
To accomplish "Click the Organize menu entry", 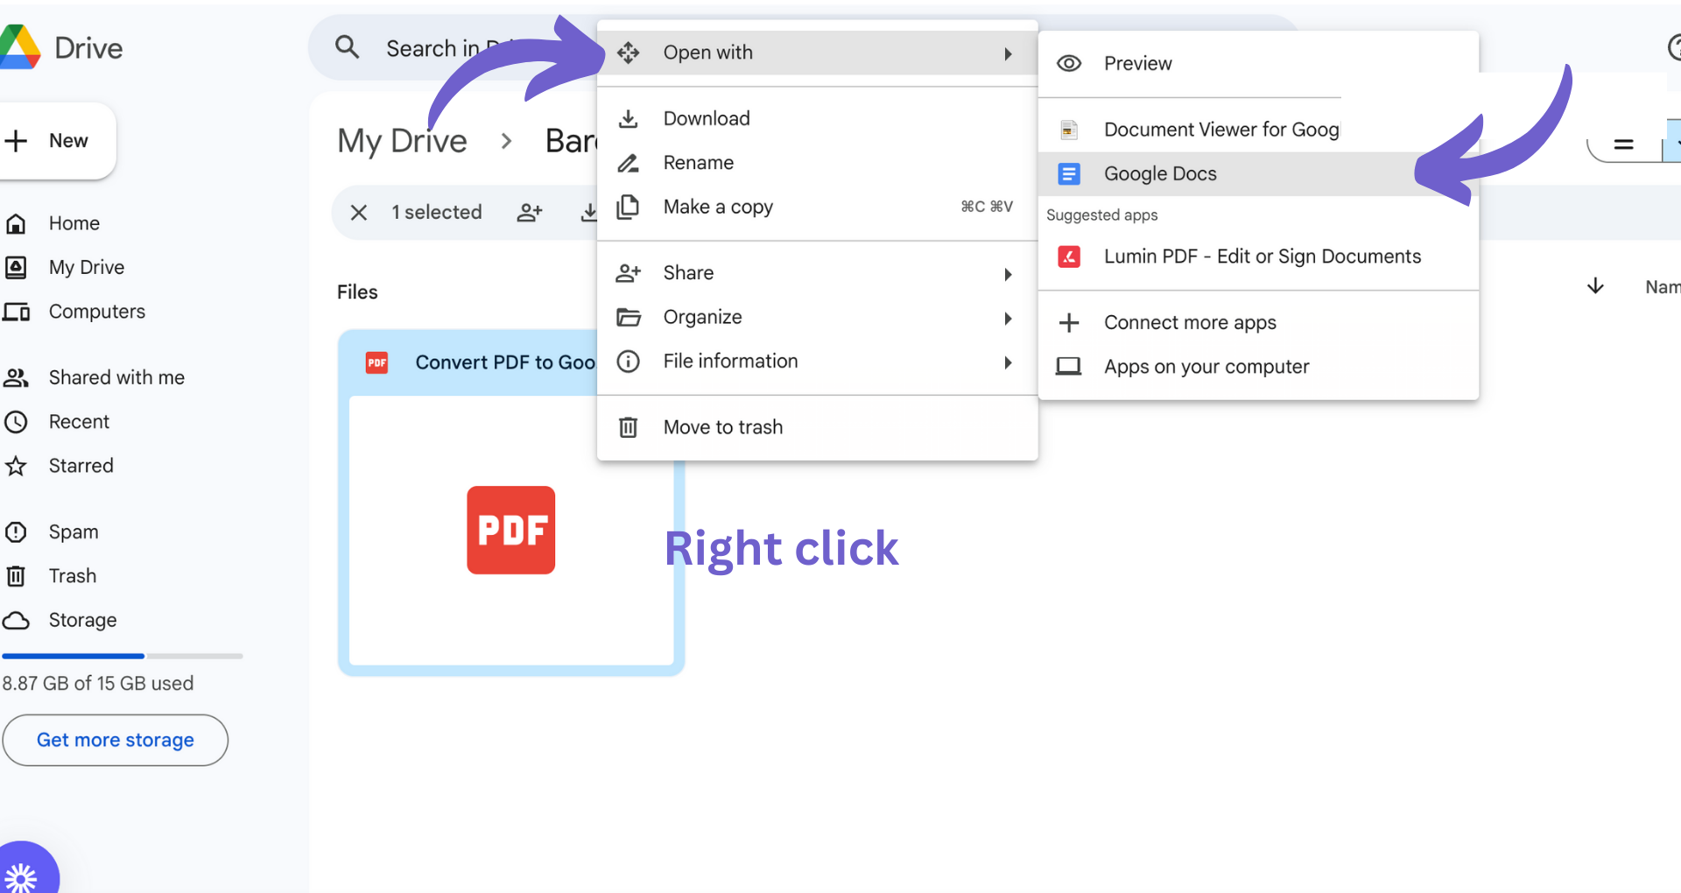I will coord(817,317).
